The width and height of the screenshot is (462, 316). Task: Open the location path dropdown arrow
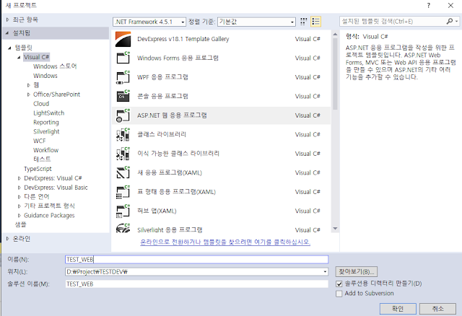(x=325, y=271)
